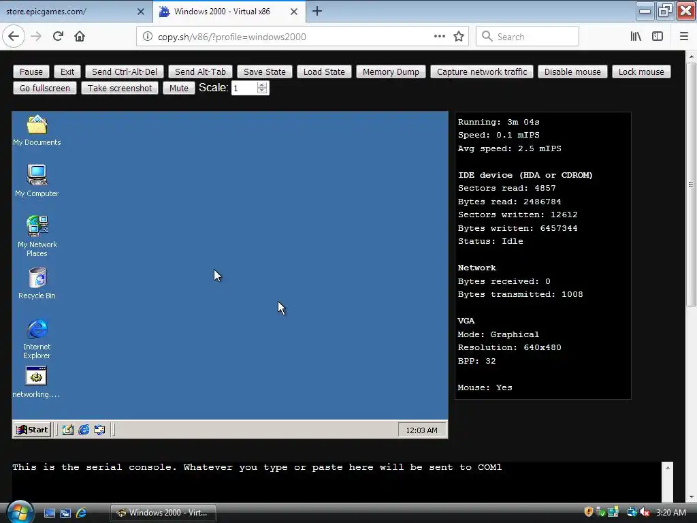
Task: Click Show Desktop quick launch icon
Action: 67,430
